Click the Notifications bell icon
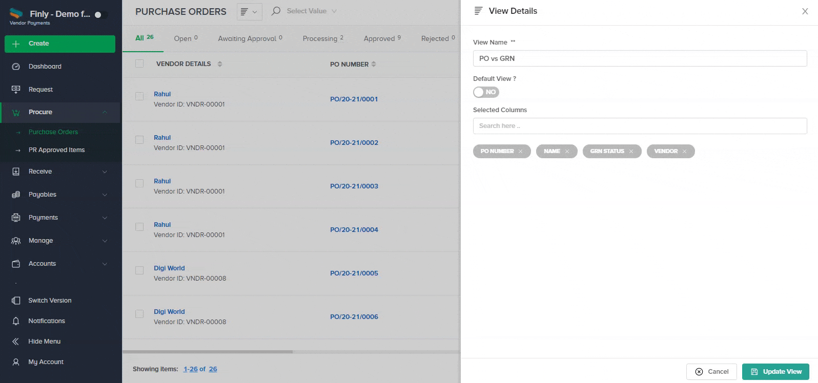This screenshot has height=383, width=818. [16, 321]
